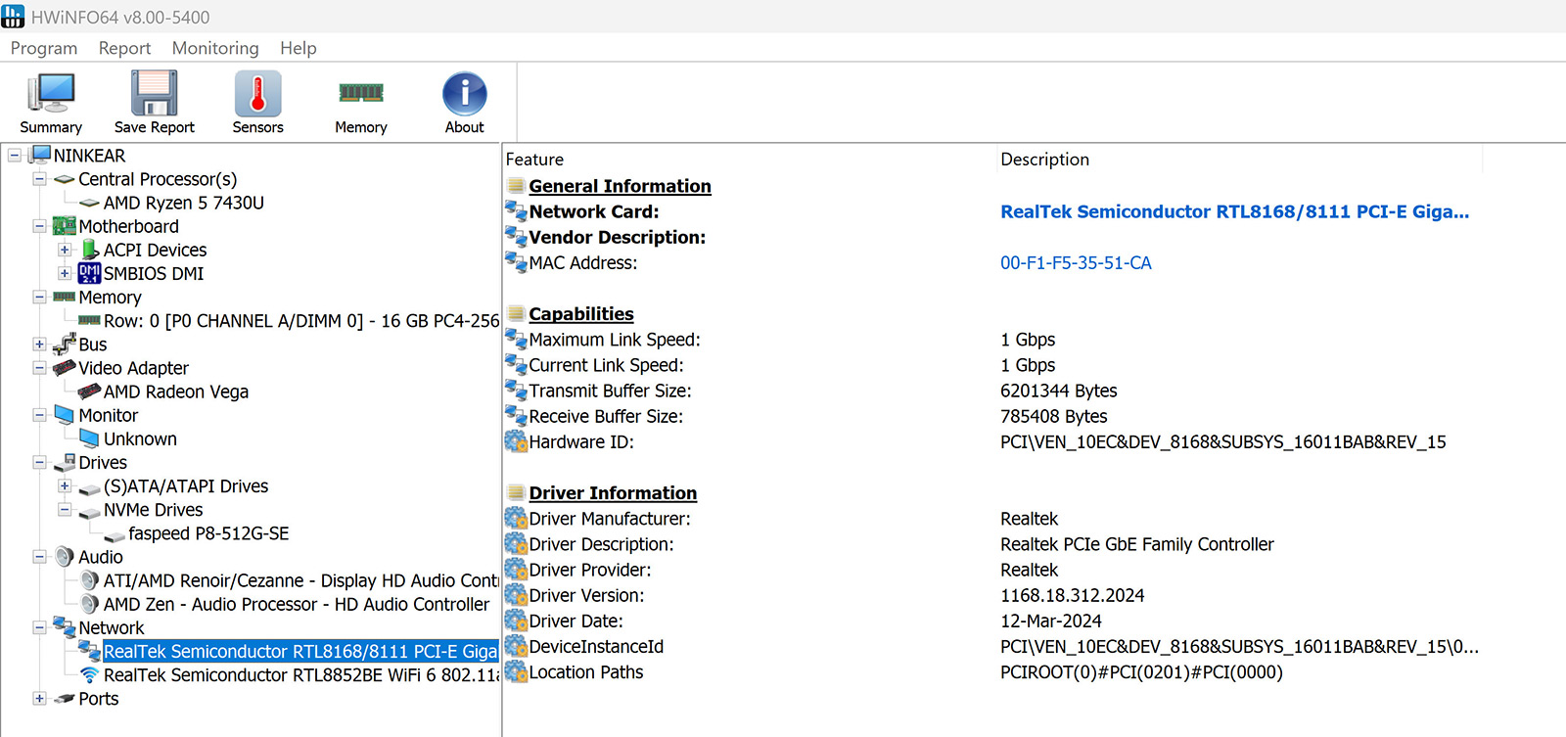The width and height of the screenshot is (1566, 737).
Task: Click the Video Adapter card icon
Action: [65, 368]
